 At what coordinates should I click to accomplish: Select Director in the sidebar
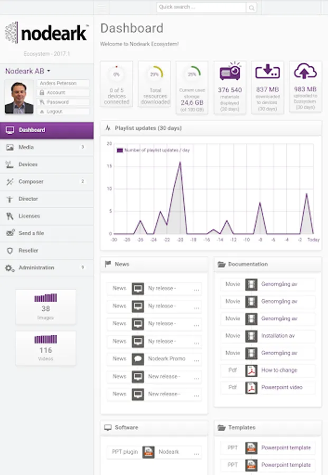(x=46, y=199)
